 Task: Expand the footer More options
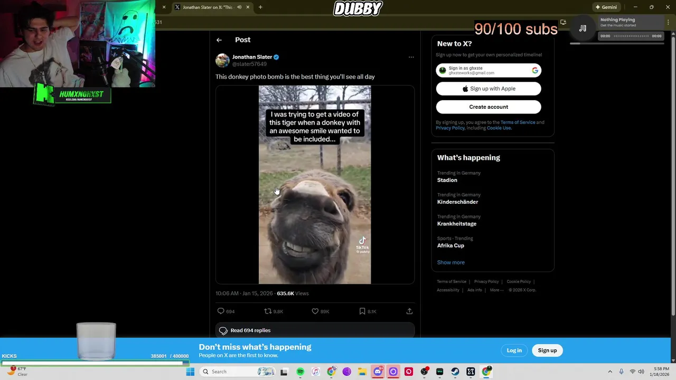(x=496, y=290)
